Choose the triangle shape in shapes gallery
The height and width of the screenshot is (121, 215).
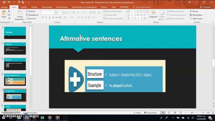coord(129,15)
